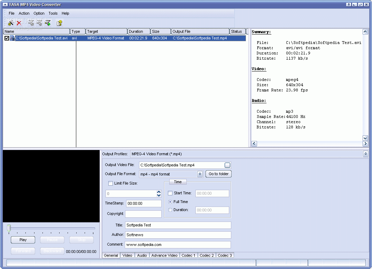372x269 pixels.
Task: Click the black video preview area
Action: 51,186
